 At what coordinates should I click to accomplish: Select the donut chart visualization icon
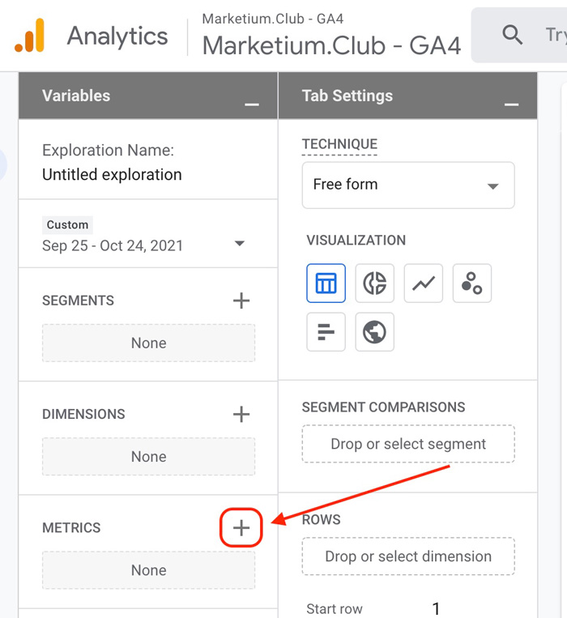tap(374, 283)
